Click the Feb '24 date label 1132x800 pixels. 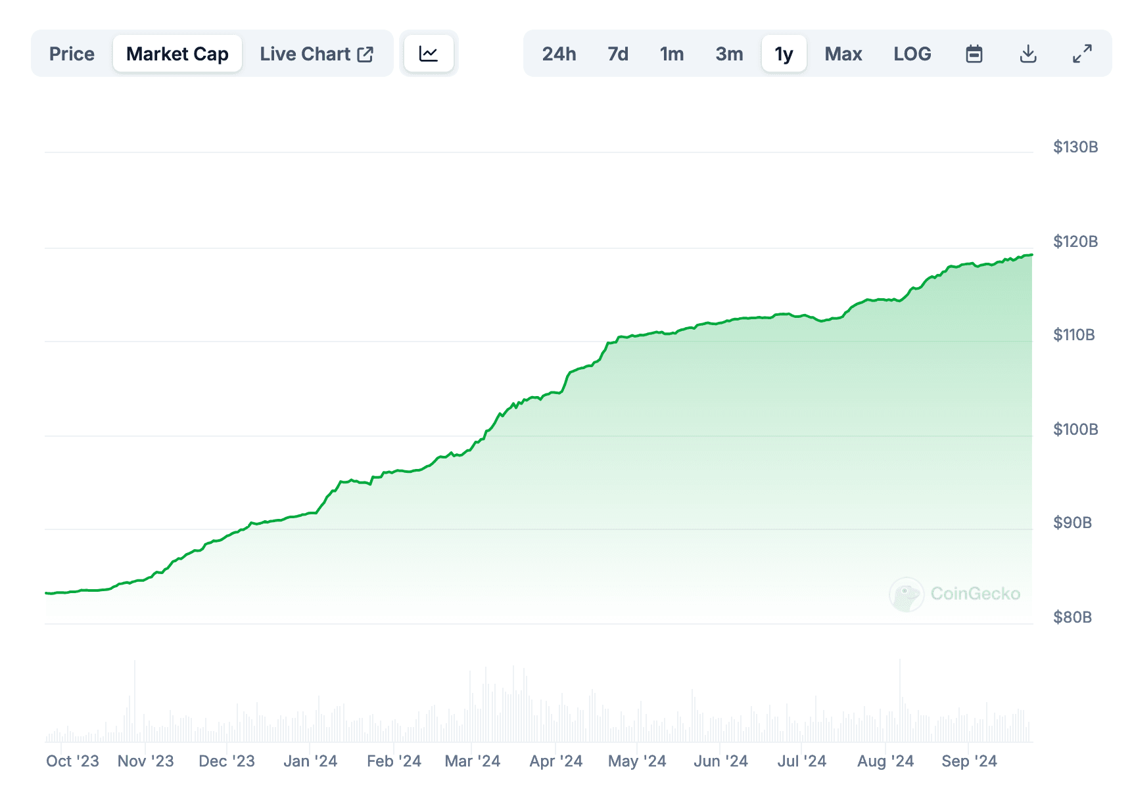[x=394, y=761]
